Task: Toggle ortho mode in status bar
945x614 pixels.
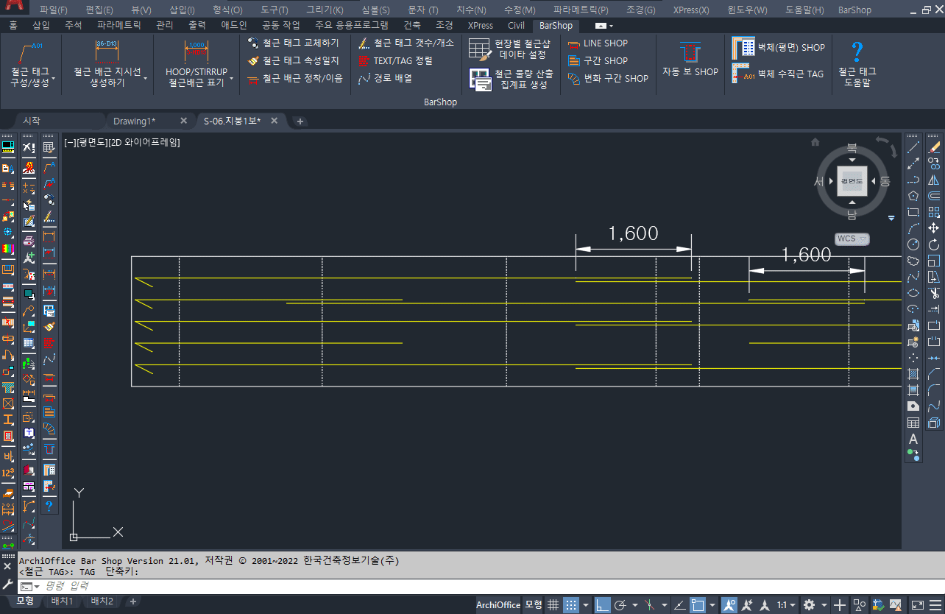Action: click(x=602, y=605)
